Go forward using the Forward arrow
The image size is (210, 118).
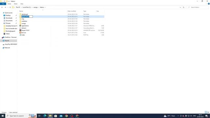pos(5,7)
